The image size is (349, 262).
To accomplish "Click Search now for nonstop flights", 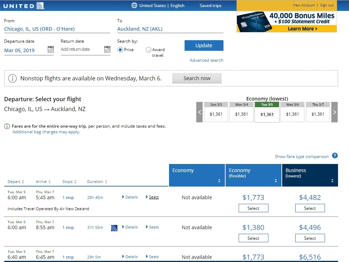I will tap(197, 78).
